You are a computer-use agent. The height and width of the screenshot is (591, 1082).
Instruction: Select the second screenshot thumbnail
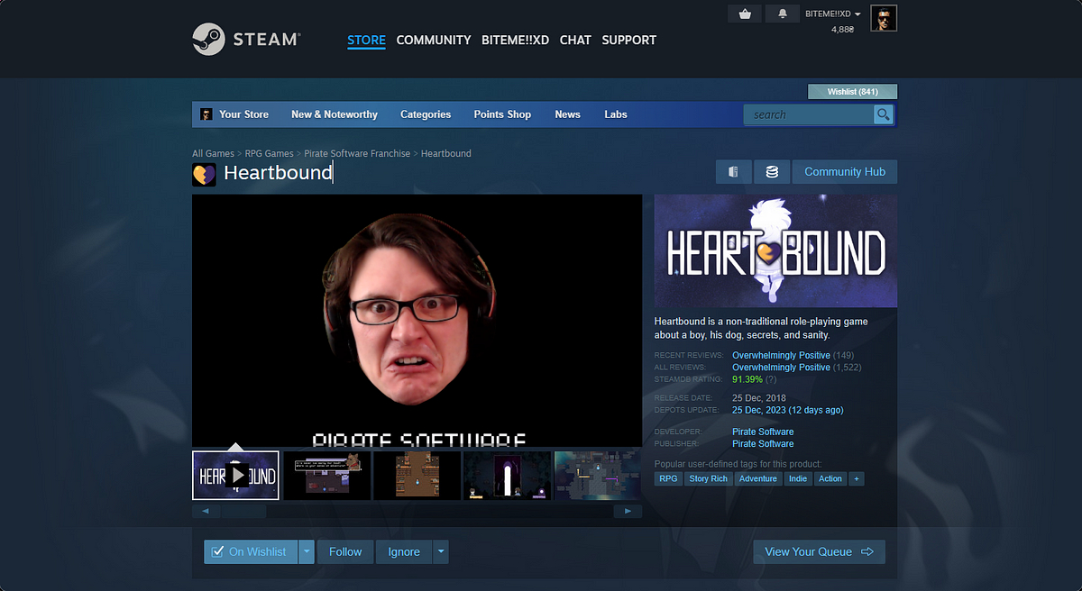click(x=326, y=475)
